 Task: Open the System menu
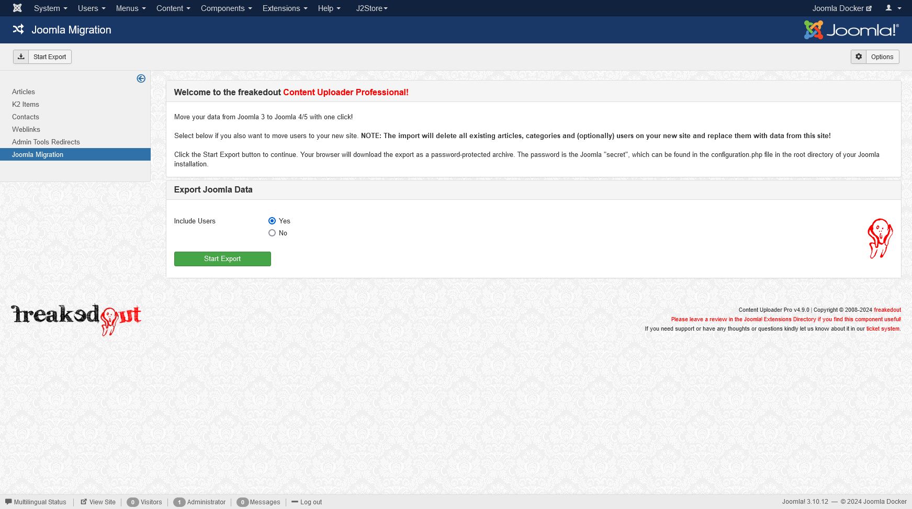point(50,8)
